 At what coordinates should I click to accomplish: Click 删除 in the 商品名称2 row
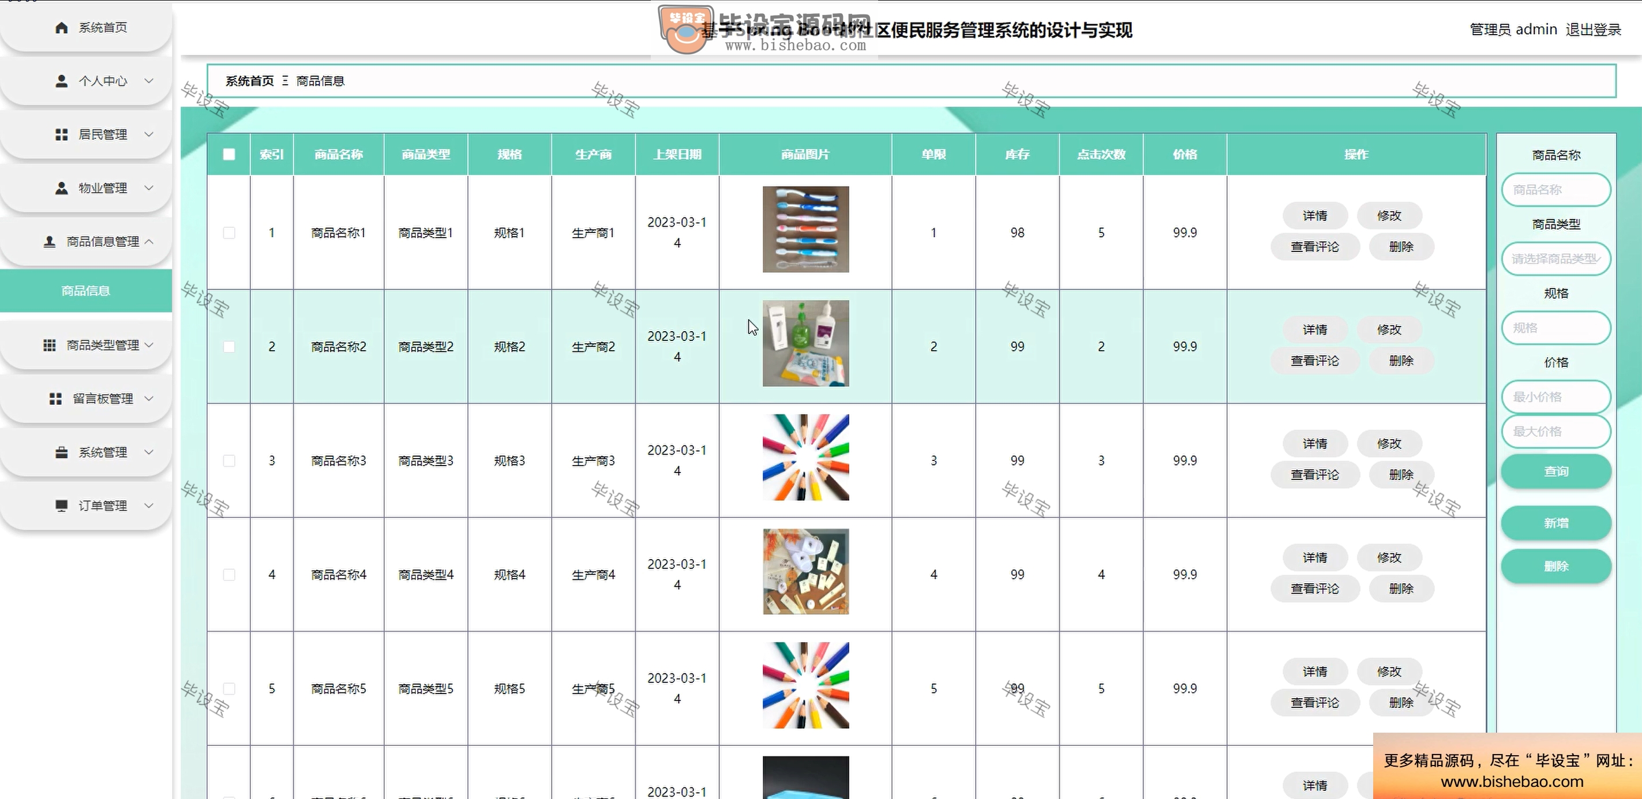(x=1401, y=361)
